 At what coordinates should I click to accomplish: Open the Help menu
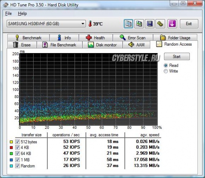(x=22, y=13)
